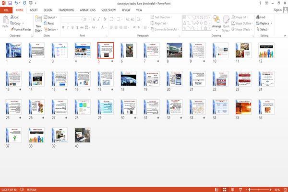
Task: Switch to the DESIGN tab
Action: [x=48, y=10]
